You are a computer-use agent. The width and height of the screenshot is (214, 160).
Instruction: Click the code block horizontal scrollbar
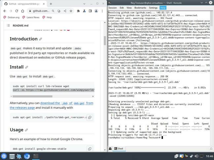click(x=32, y=96)
